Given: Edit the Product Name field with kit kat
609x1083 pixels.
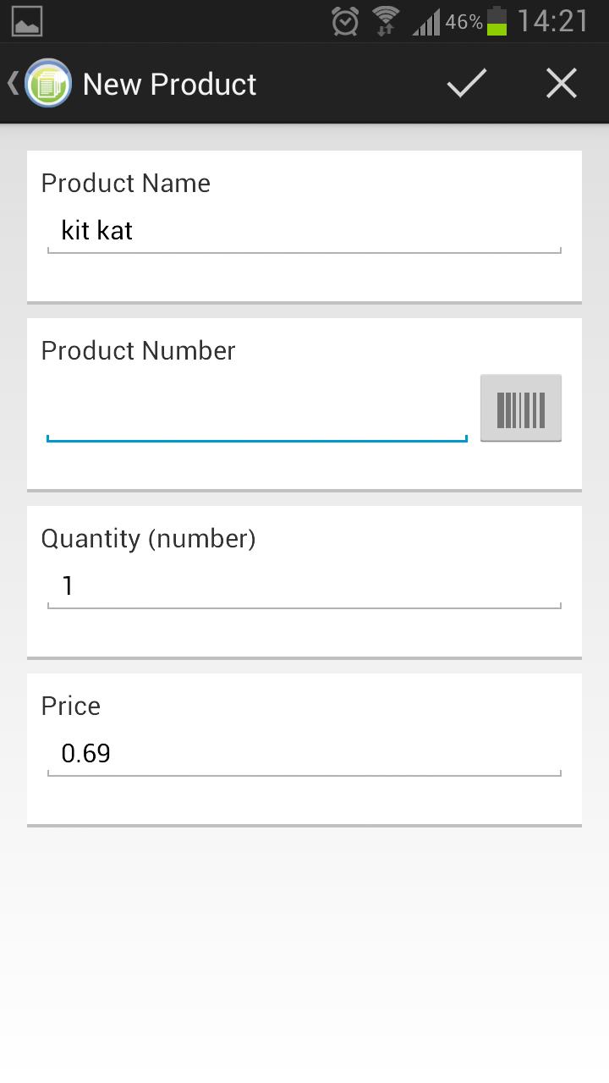Looking at the screenshot, I should point(304,231).
